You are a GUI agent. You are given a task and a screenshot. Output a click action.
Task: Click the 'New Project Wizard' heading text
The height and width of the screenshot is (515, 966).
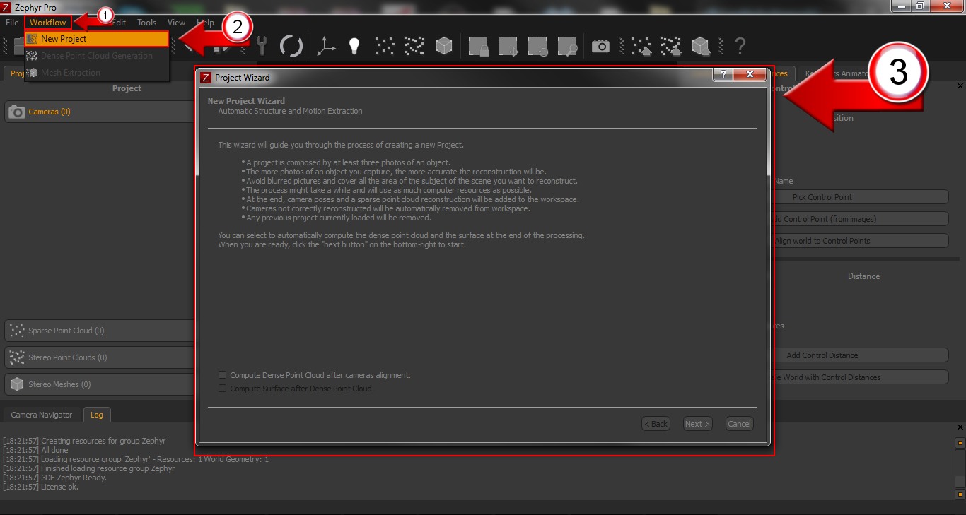(x=246, y=101)
